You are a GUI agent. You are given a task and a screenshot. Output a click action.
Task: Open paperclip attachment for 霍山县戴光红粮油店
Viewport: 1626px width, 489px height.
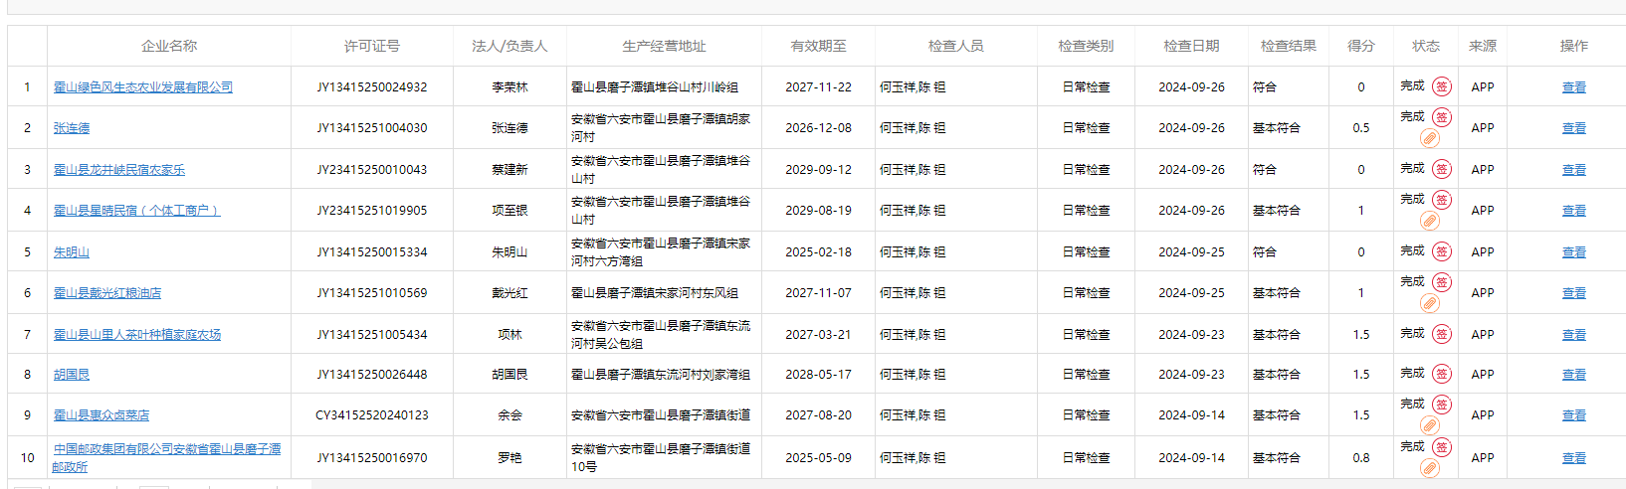tap(1430, 303)
